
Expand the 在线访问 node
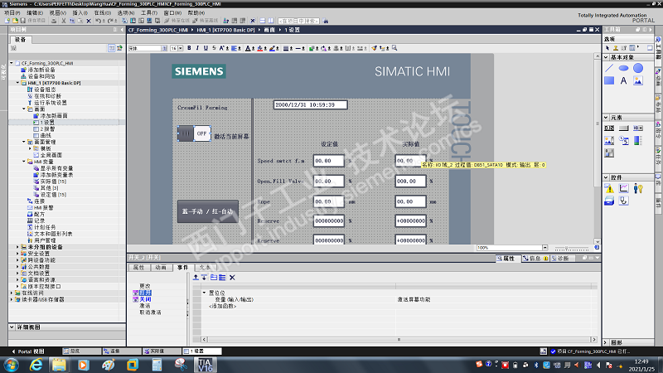tap(12, 293)
